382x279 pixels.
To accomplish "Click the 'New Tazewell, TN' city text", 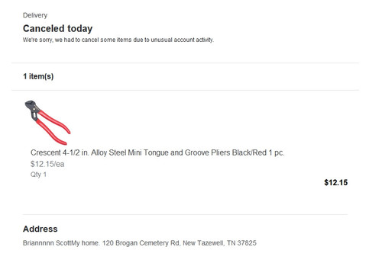I will tap(209, 243).
